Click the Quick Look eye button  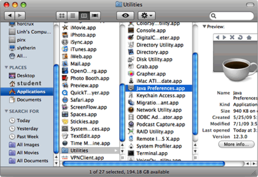[x=125, y=16]
